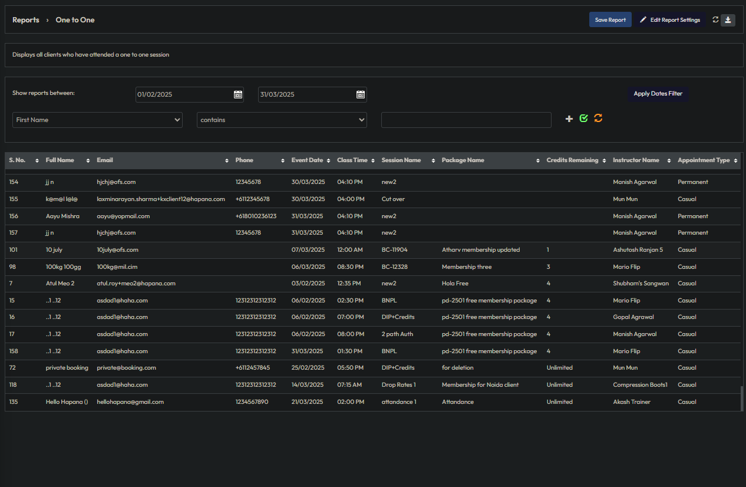The image size is (746, 487).
Task: Click the Instructor Name column header
Action: point(636,160)
